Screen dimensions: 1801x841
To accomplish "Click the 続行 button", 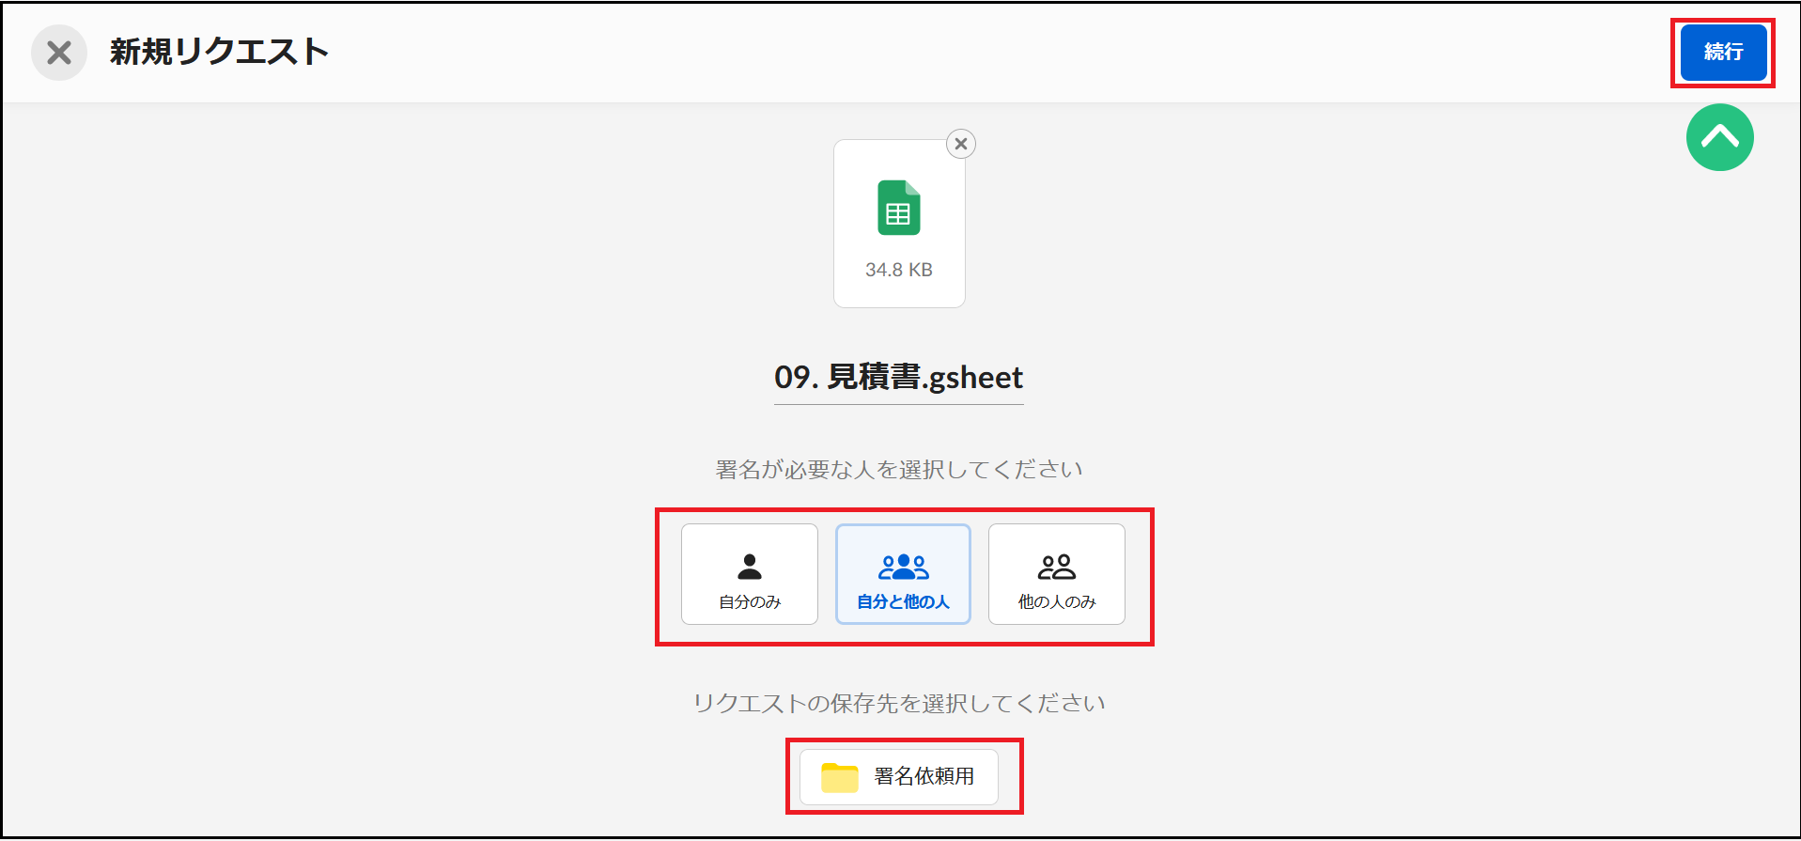I will [x=1723, y=53].
